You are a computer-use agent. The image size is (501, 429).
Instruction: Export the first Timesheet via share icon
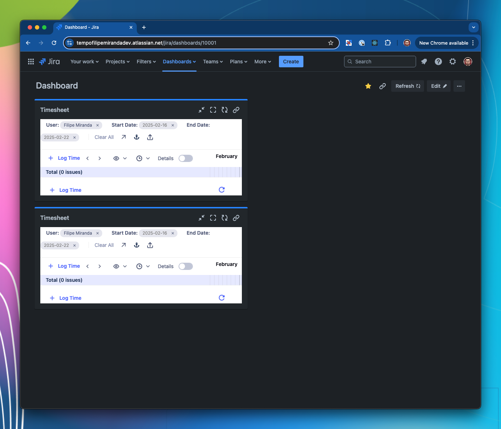pyautogui.click(x=150, y=137)
